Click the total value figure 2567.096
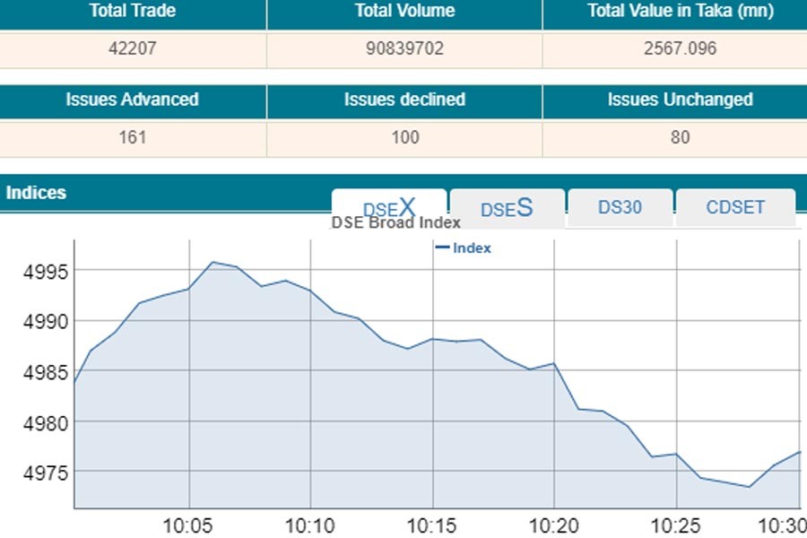The height and width of the screenshot is (538, 807). point(680,49)
